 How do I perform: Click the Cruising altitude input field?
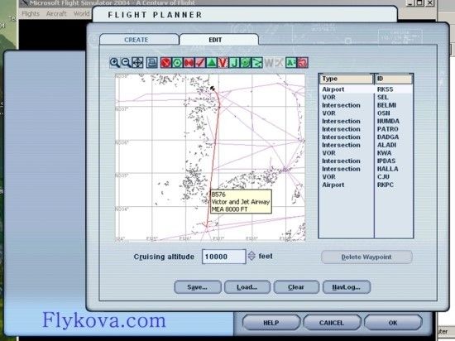[x=223, y=257]
